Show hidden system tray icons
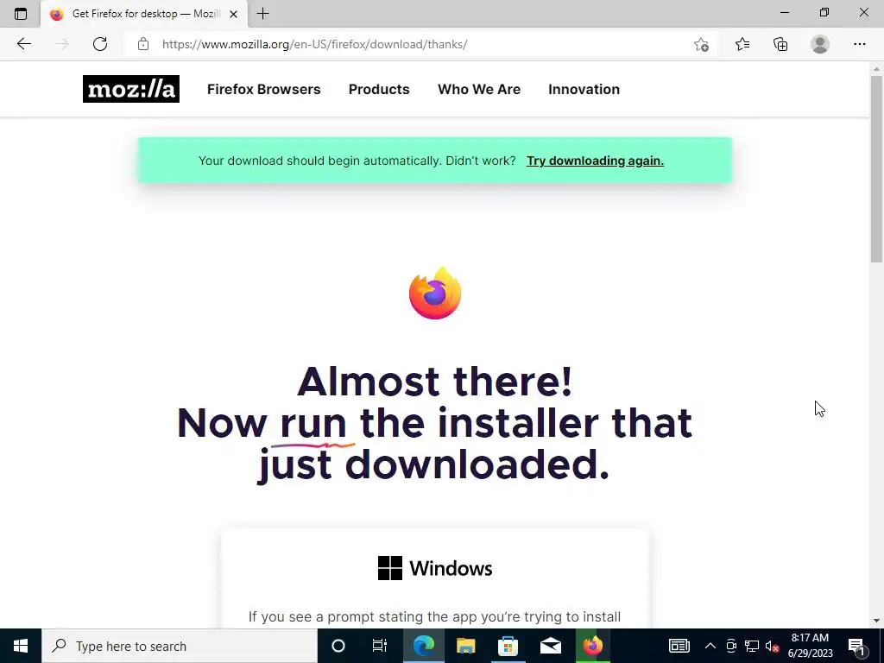The width and height of the screenshot is (884, 663). click(710, 646)
